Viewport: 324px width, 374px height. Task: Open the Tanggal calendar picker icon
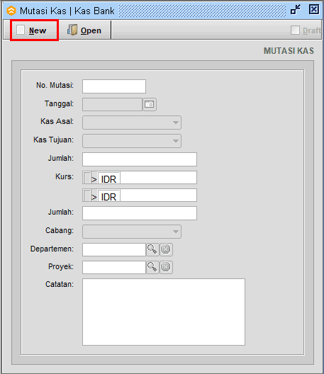[x=150, y=104]
